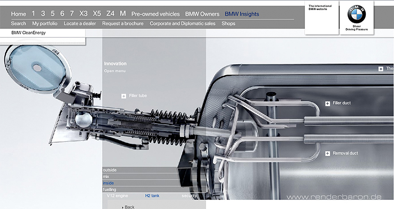Click the X5 model series link

(97, 14)
